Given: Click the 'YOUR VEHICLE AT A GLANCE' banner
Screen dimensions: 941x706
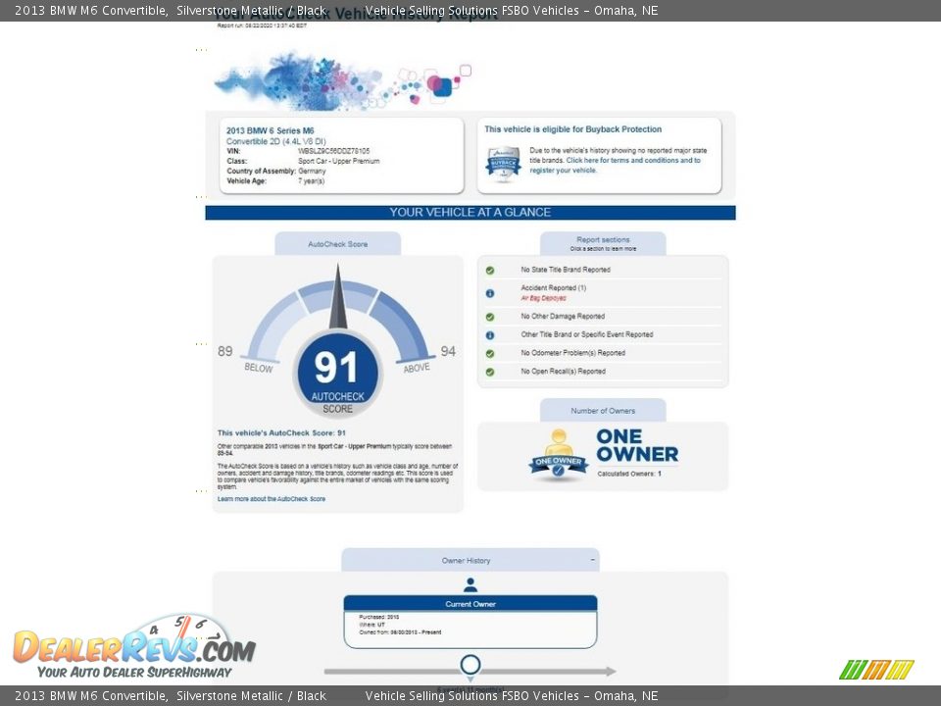Looking at the screenshot, I should point(470,213).
